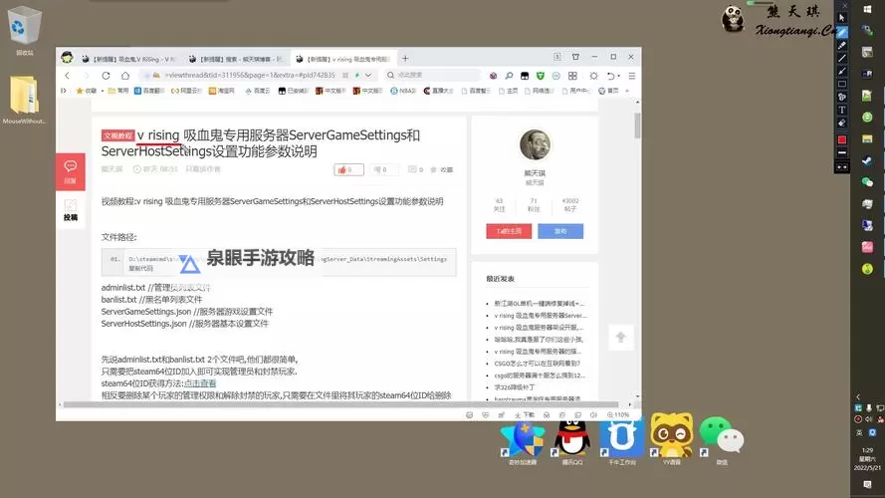
Task: Open the NBA bookmark in bookmarks bar
Action: [x=403, y=91]
